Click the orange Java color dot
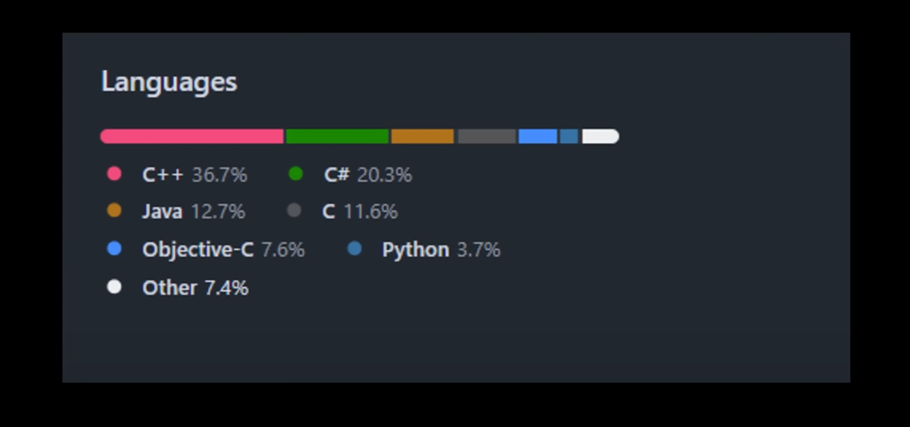910x427 pixels. click(x=114, y=210)
